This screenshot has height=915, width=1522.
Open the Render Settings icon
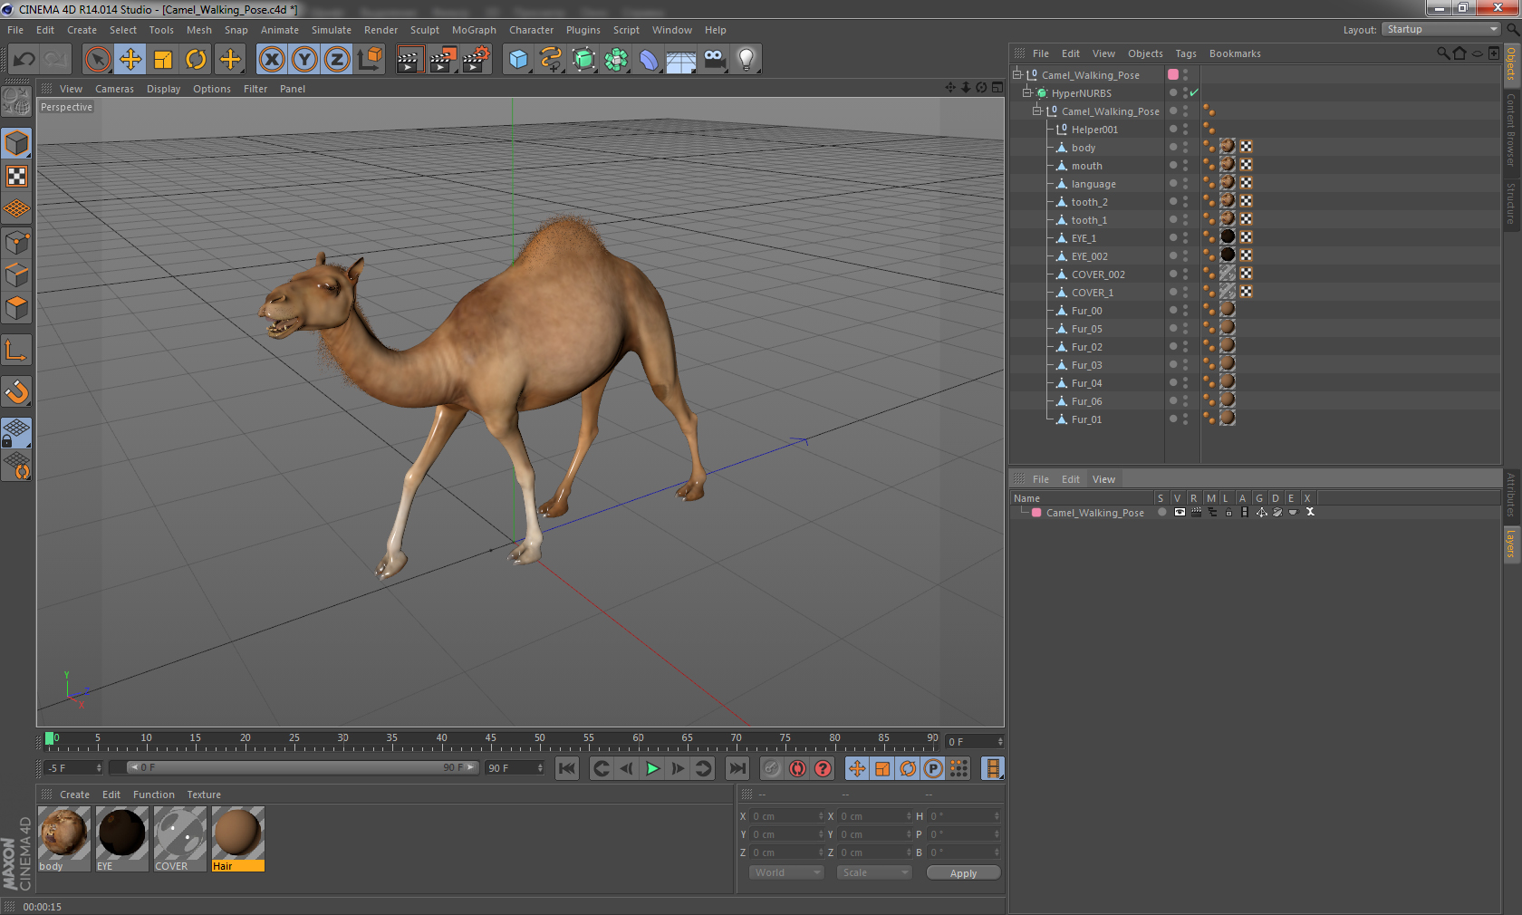(477, 60)
